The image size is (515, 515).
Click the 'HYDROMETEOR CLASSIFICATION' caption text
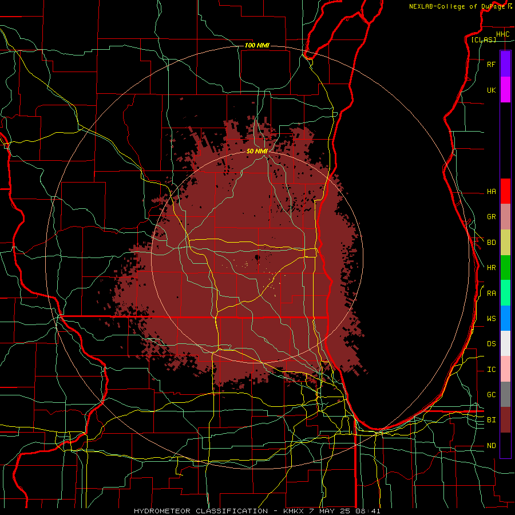[x=201, y=511]
